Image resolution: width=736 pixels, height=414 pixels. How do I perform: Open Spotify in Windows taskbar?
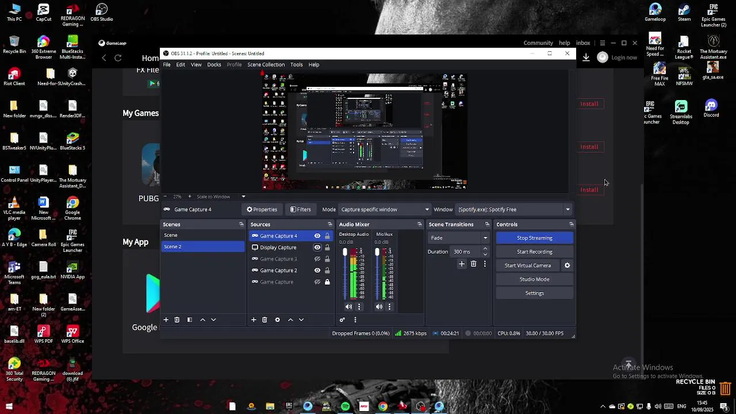[345, 407]
